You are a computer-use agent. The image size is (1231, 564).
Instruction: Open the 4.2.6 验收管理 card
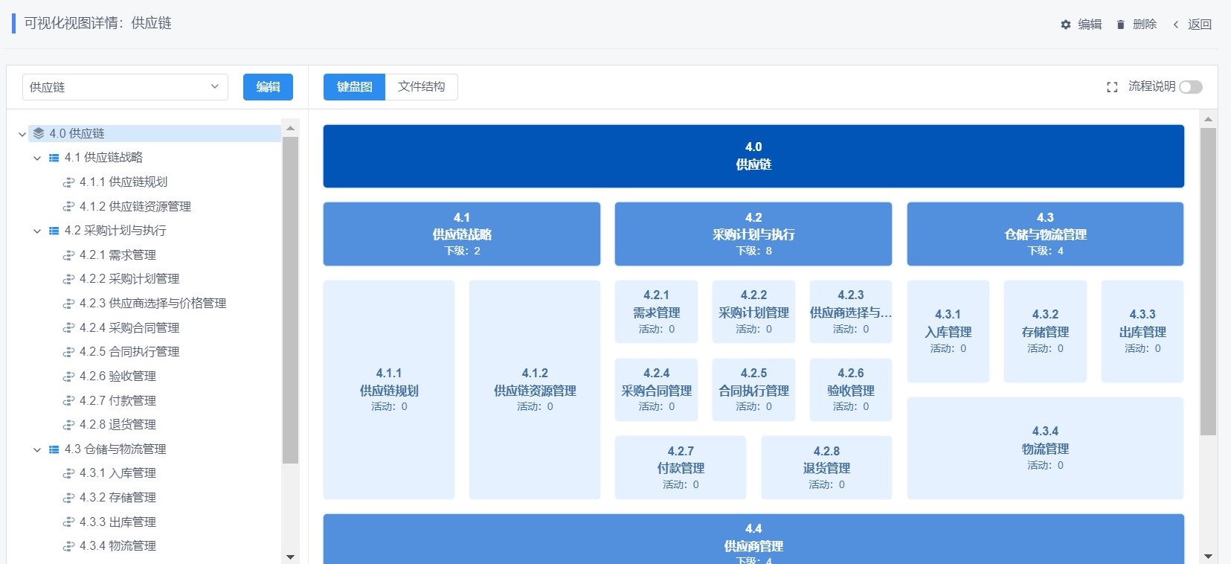[x=851, y=390]
